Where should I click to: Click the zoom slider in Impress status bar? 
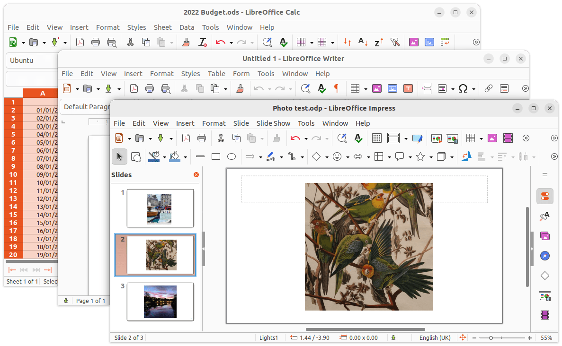click(501, 338)
